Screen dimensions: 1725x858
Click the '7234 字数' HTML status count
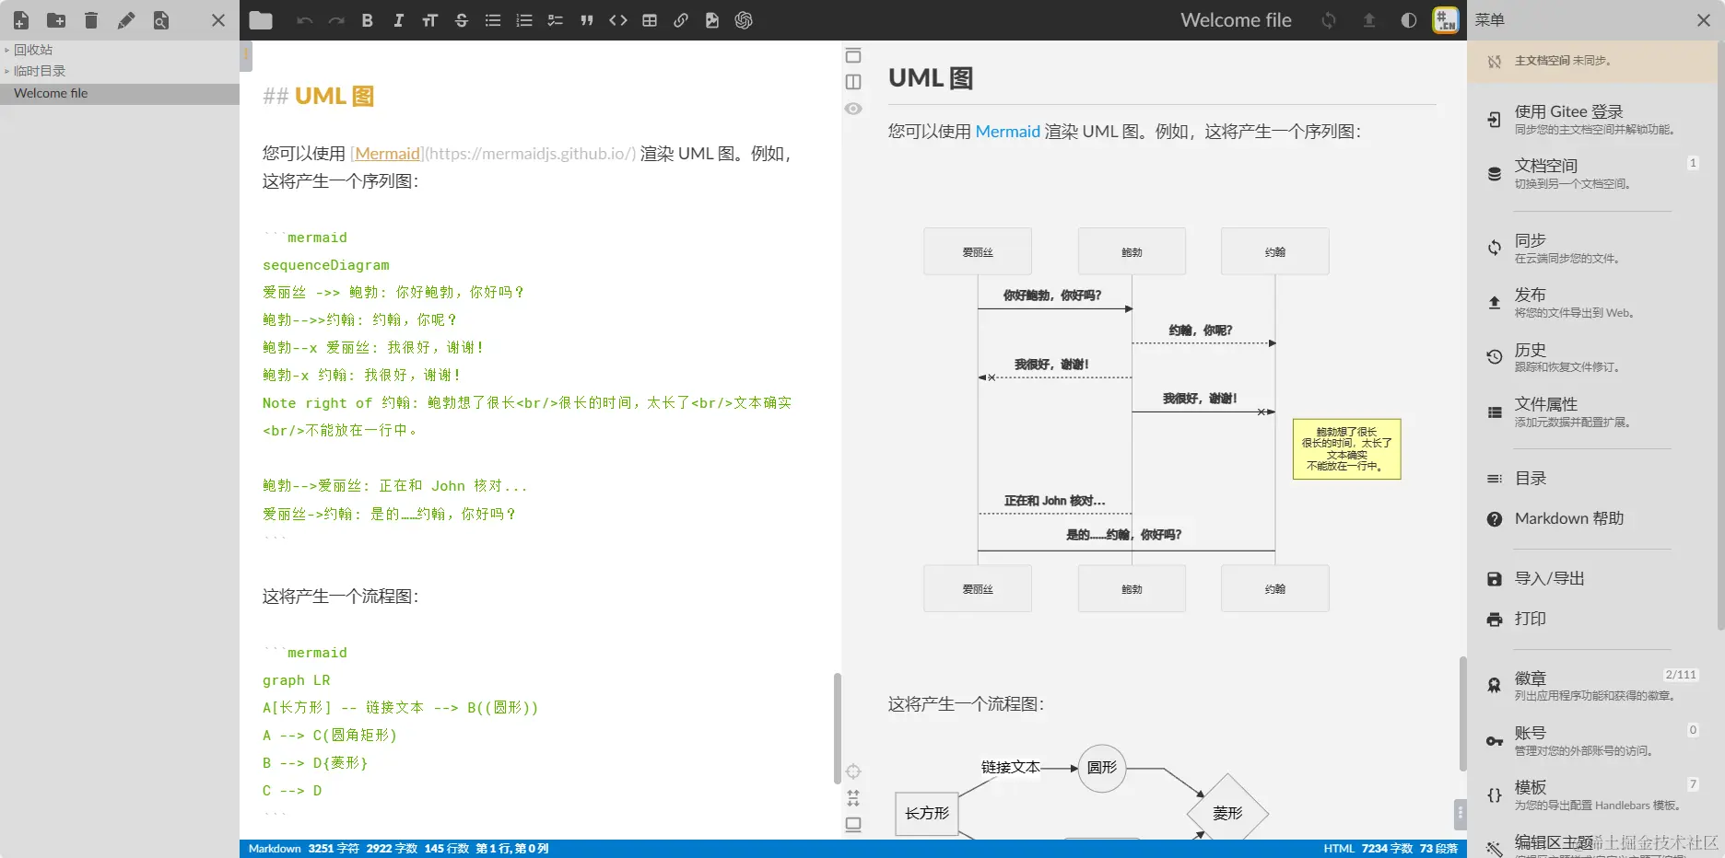click(1387, 849)
